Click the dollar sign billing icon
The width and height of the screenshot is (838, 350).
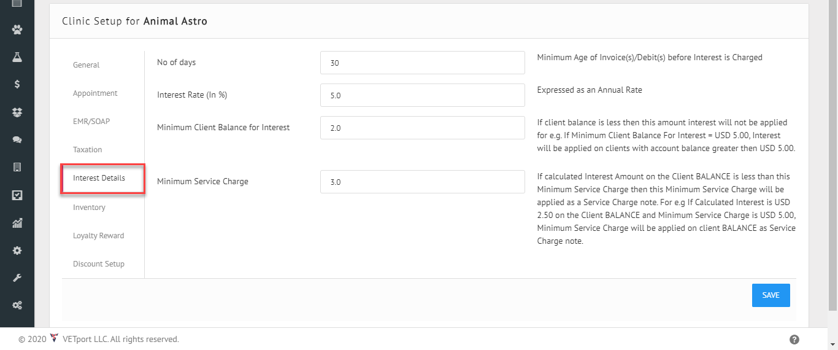(x=17, y=84)
